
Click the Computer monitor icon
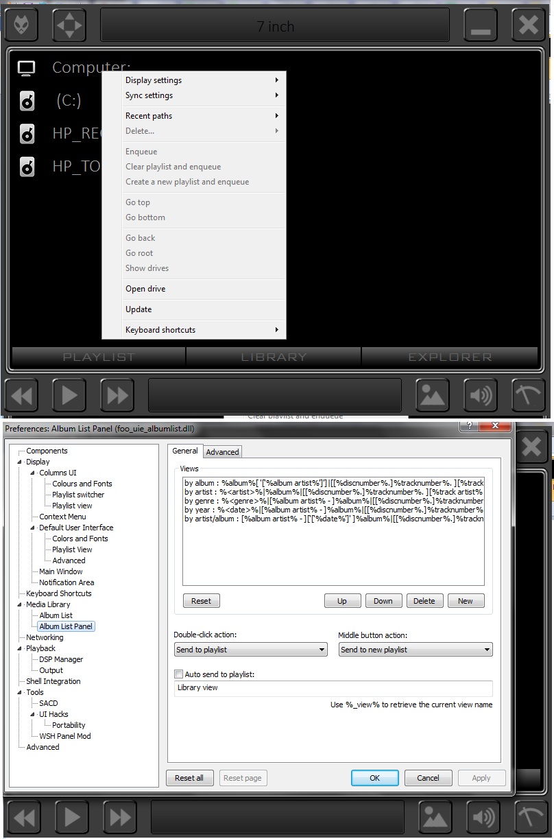tap(27, 68)
